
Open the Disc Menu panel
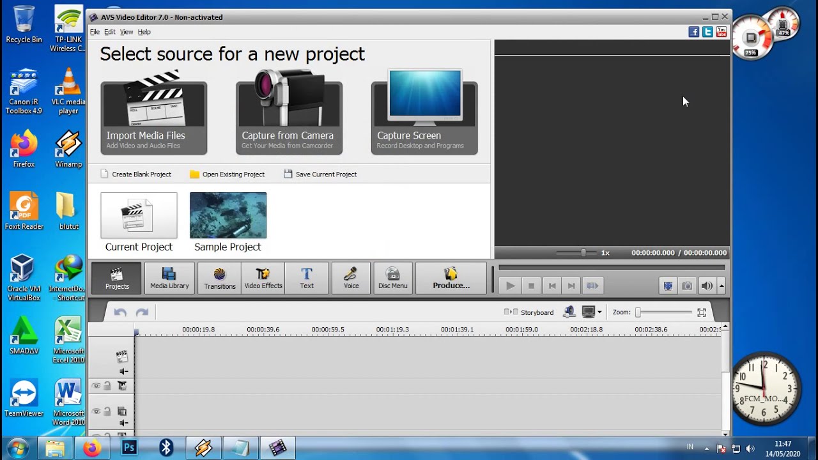pos(393,278)
